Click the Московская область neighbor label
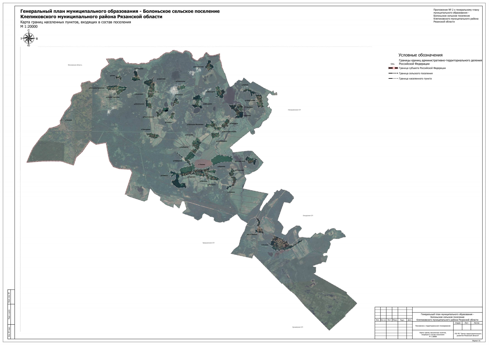This screenshot has height=345, width=489. 75,65
